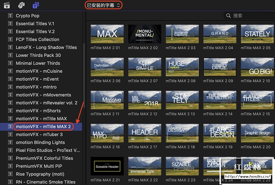The width and height of the screenshot is (275, 185).
Task: Select Pixel Film Studios - ProText category
Action: point(48,150)
